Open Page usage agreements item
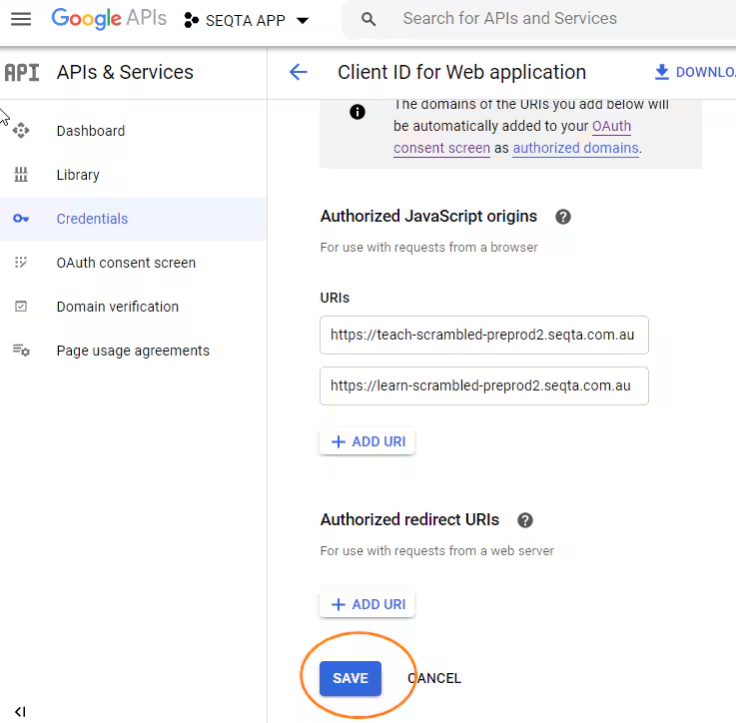The height and width of the screenshot is (723, 736). click(133, 351)
